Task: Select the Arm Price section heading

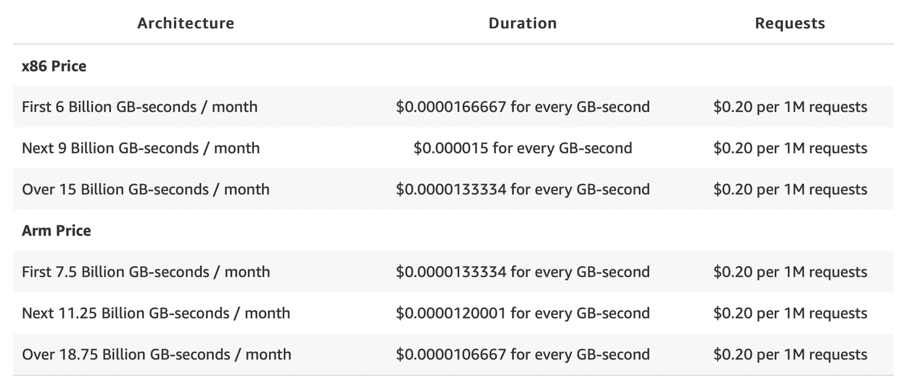Action: coord(56,231)
